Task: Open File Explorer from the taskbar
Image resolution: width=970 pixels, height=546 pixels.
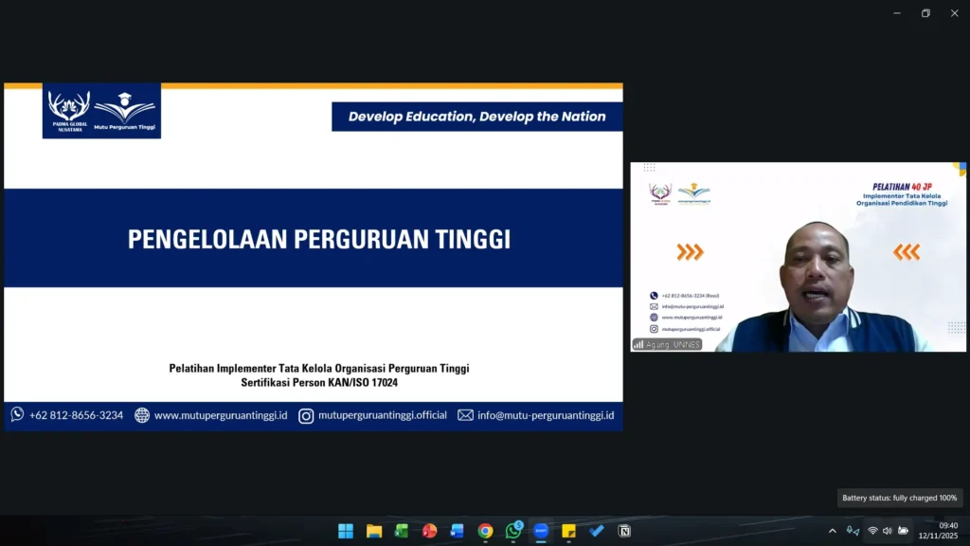Action: pyautogui.click(x=374, y=531)
